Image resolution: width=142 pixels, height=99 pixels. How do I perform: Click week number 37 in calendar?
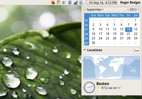pyautogui.click(x=86, y=30)
